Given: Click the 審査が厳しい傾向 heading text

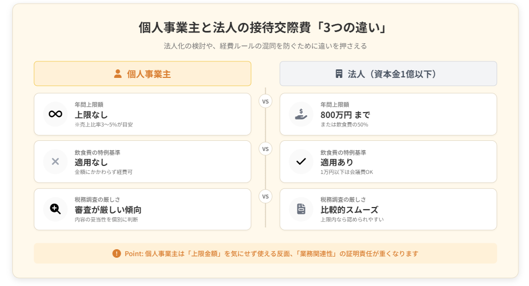Looking at the screenshot, I should pos(108,210).
